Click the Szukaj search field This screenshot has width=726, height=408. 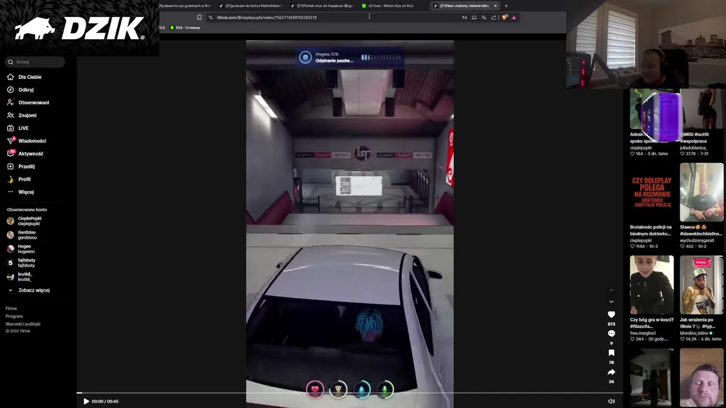coord(35,62)
